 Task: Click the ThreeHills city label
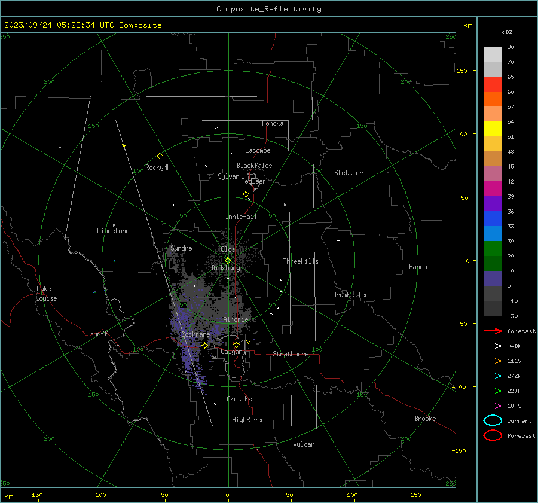pyautogui.click(x=301, y=261)
